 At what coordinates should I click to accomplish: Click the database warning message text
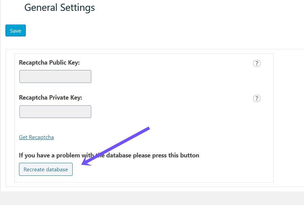pyautogui.click(x=109, y=155)
